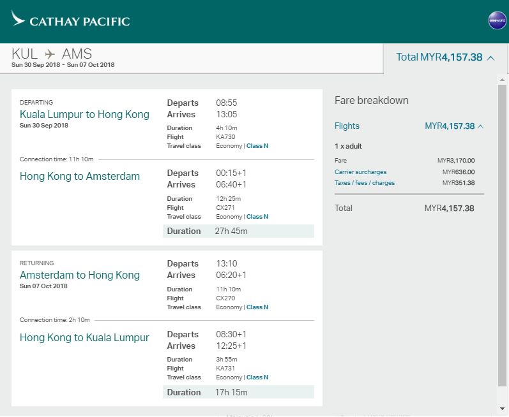The height and width of the screenshot is (417, 509).
Task: Select the Hong Kong to Amsterdam heading
Action: click(x=80, y=176)
